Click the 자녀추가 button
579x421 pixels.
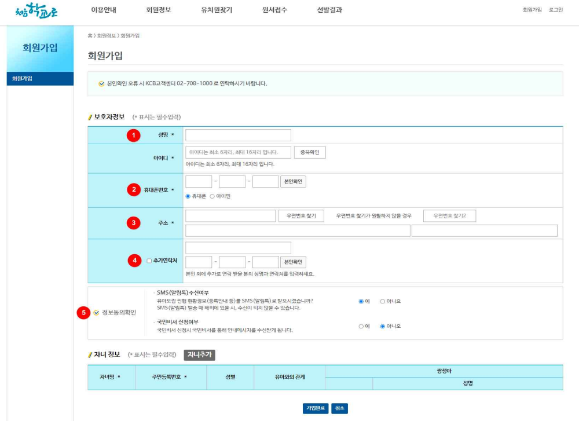(x=199, y=355)
